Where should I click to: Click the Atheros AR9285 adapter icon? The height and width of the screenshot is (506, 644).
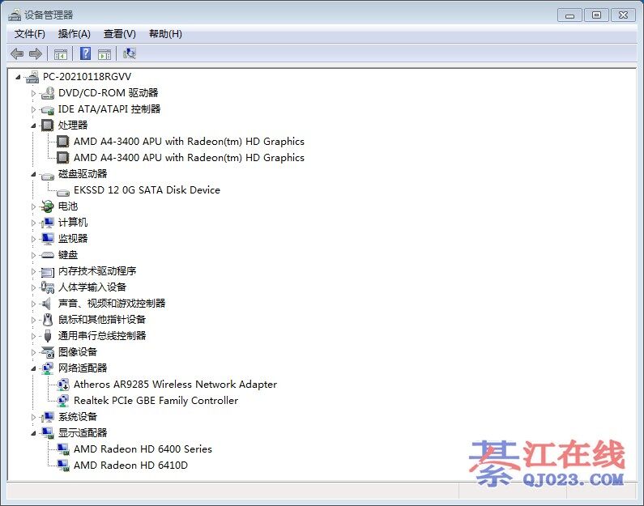(63, 385)
